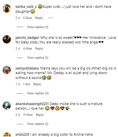Open sarika_naik_s profile picture

point(7,8)
